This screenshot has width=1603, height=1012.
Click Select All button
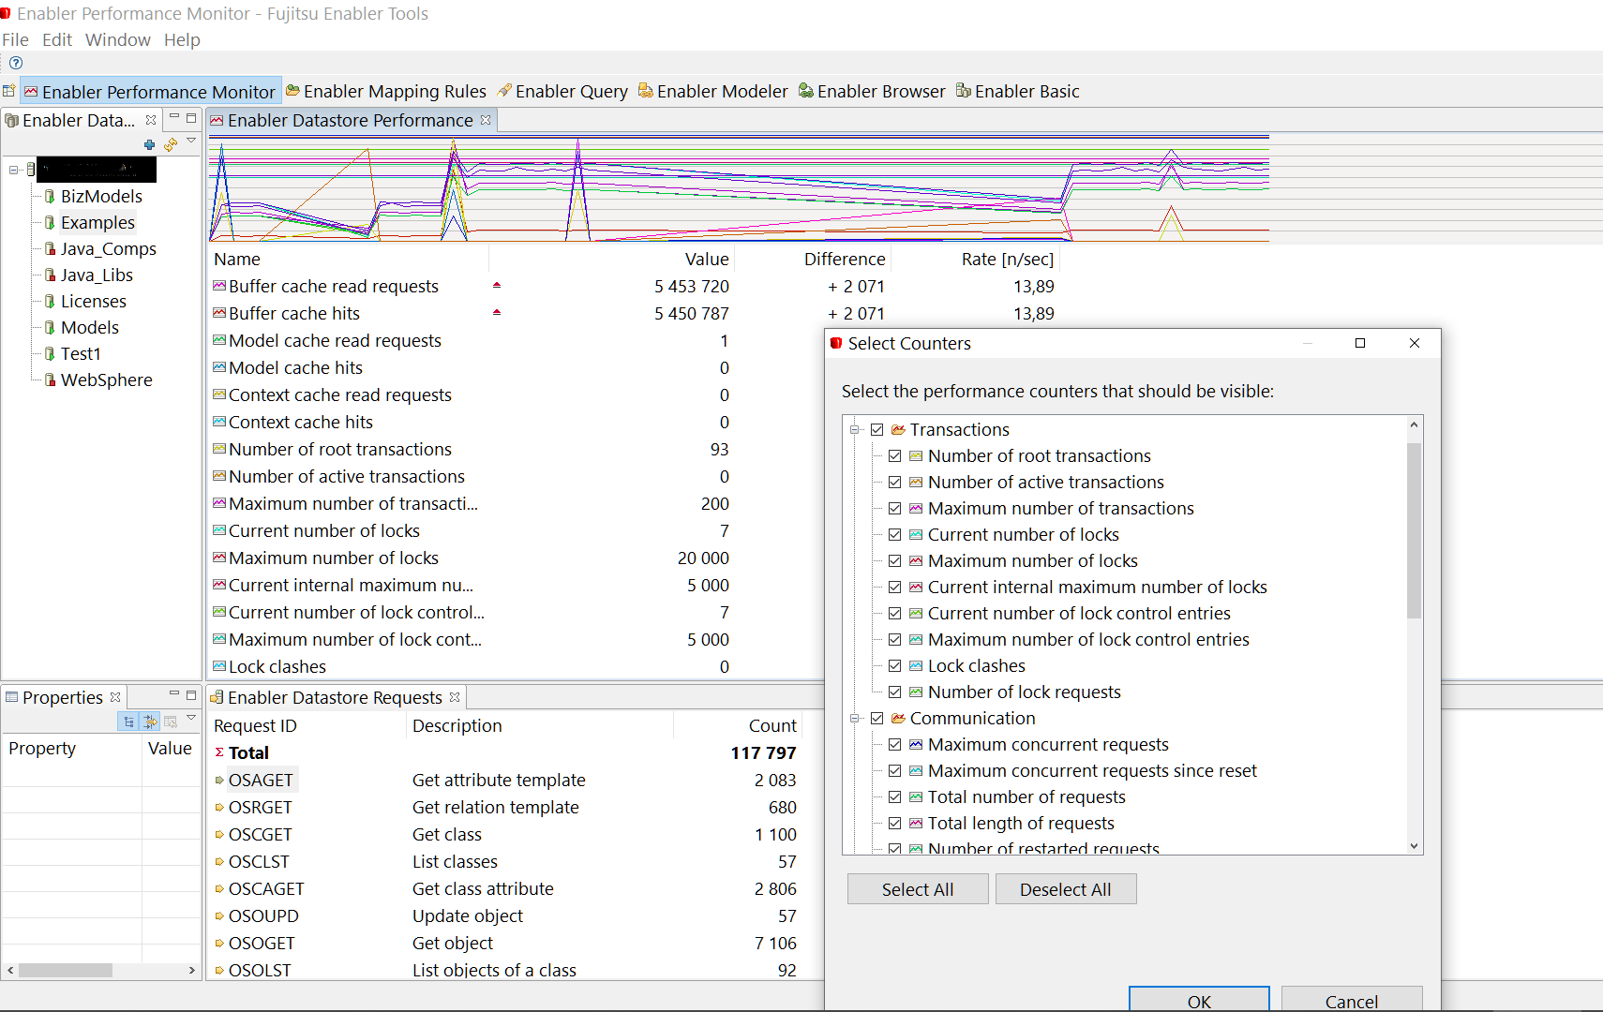918,889
